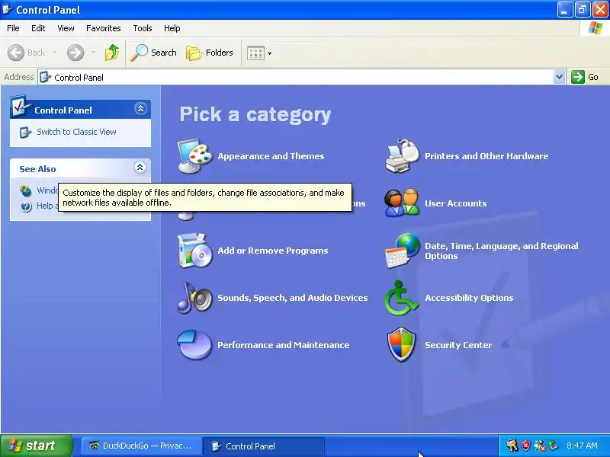Click the keys tray icon in system tray
This screenshot has height=457, width=610.
(512, 446)
